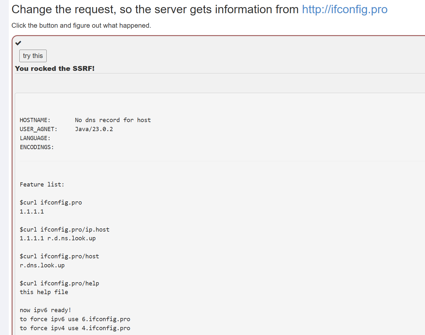Click the "$curl ifconfig.pro/help" command line
The width and height of the screenshot is (425, 335).
point(59,283)
